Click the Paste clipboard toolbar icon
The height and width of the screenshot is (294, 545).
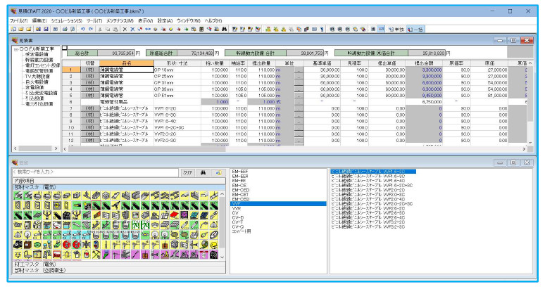115,29
